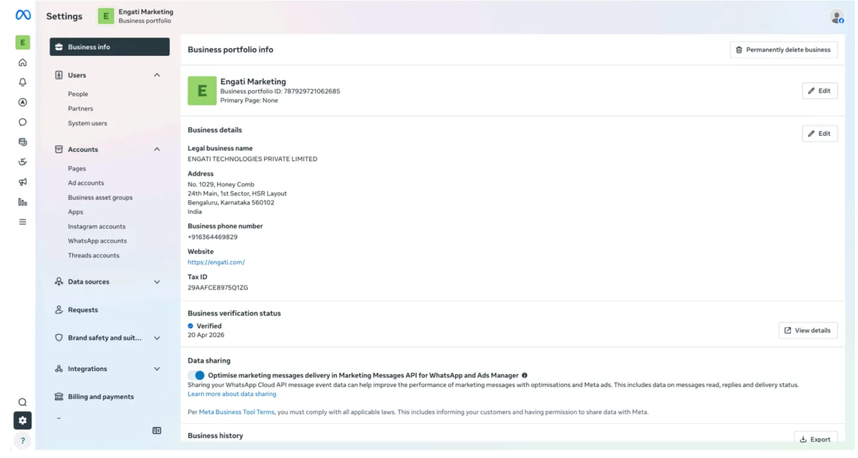This screenshot has width=858, height=458.
Task: Open notifications bell icon
Action: tap(23, 82)
